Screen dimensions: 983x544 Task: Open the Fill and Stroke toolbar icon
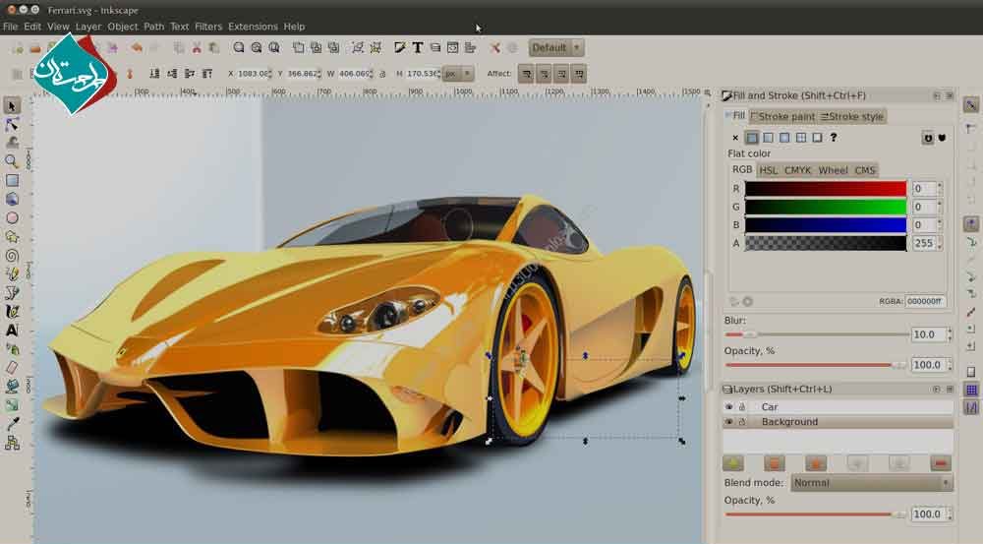pyautogui.click(x=399, y=47)
